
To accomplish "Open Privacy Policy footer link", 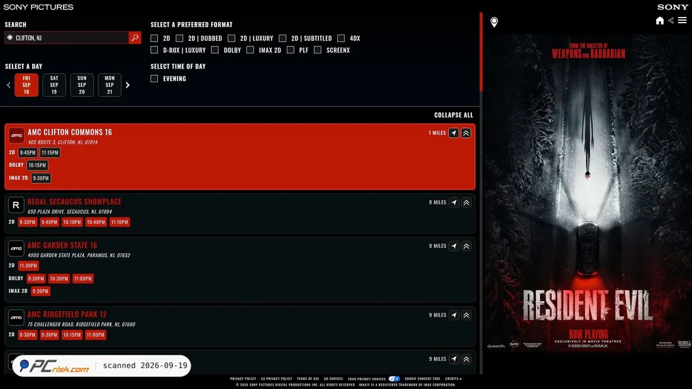I will (x=243, y=378).
